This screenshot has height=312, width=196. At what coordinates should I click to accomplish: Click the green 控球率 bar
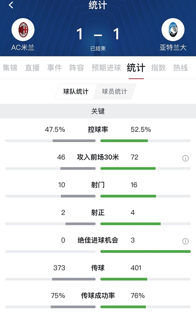point(124,141)
